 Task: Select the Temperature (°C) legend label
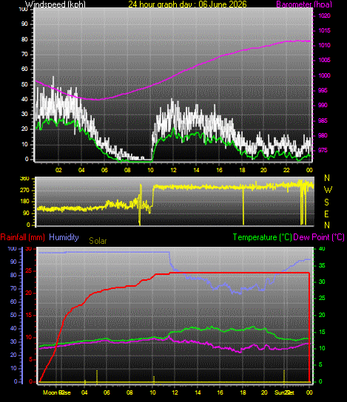(x=263, y=237)
